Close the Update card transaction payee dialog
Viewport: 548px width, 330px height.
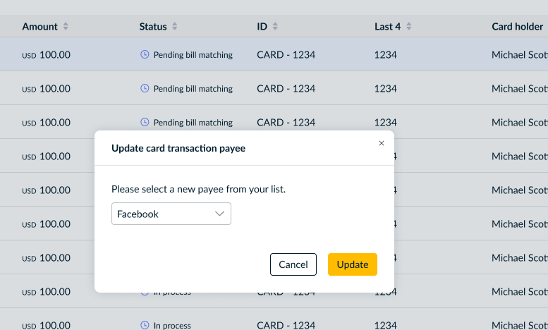tap(382, 143)
